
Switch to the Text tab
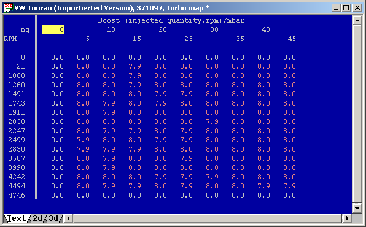click(17, 218)
